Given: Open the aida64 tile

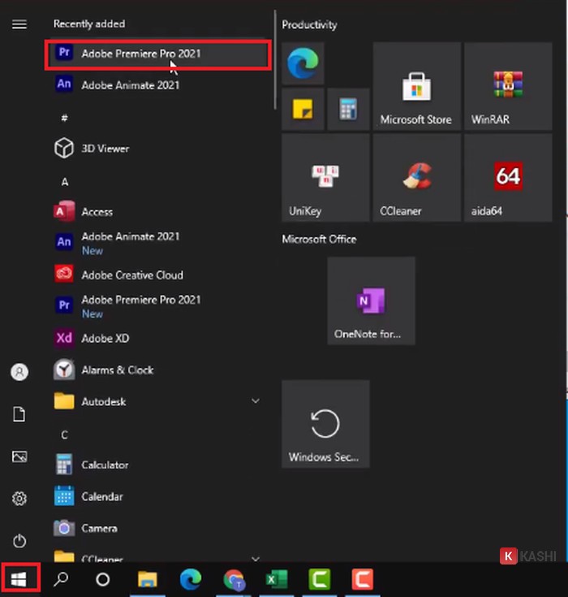Looking at the screenshot, I should (x=508, y=177).
